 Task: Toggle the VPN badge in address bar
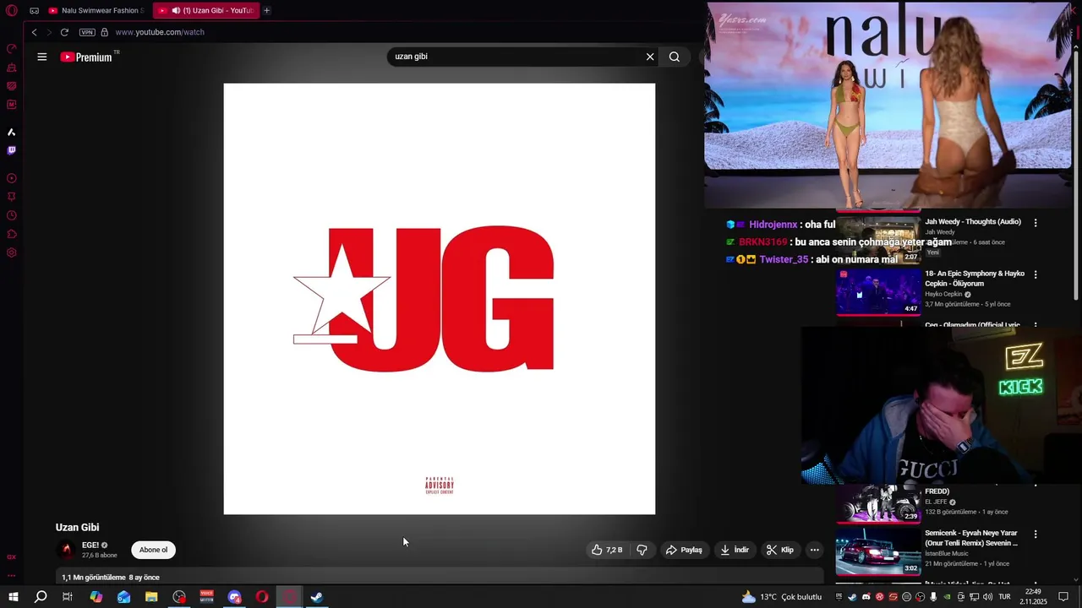87,32
